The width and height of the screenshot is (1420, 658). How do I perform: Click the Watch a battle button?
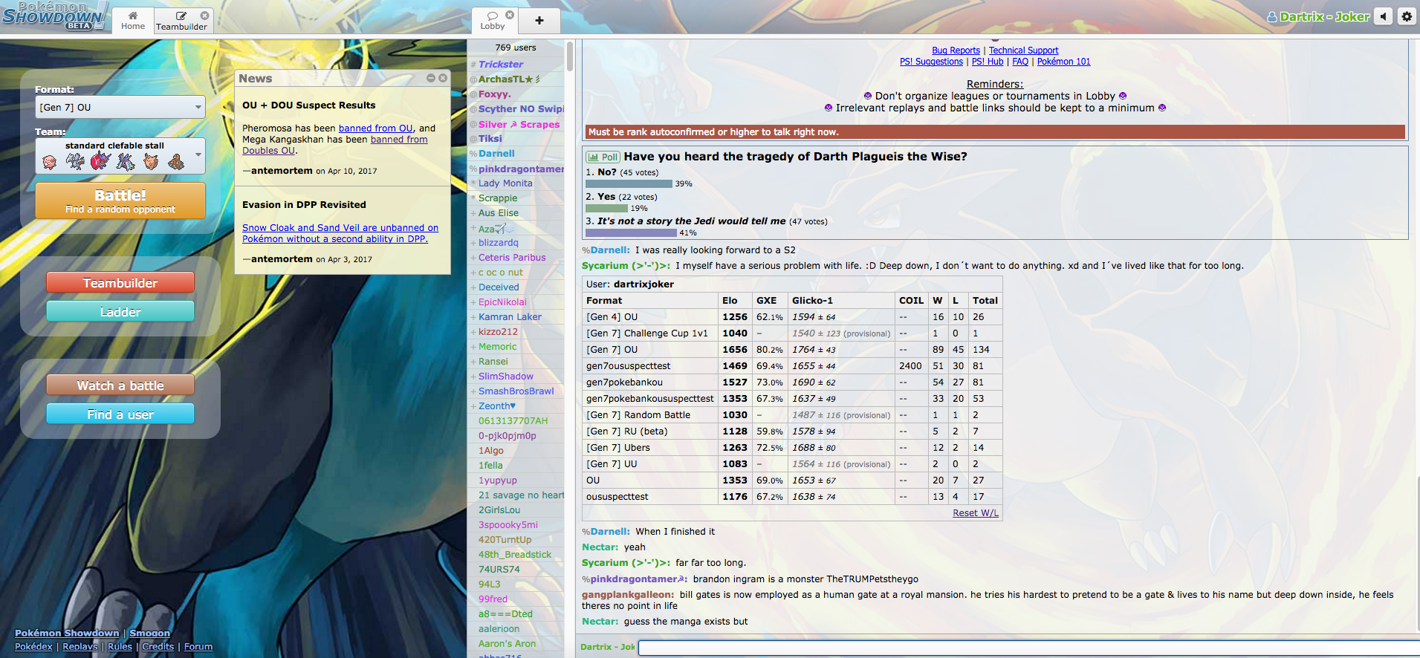coord(120,385)
